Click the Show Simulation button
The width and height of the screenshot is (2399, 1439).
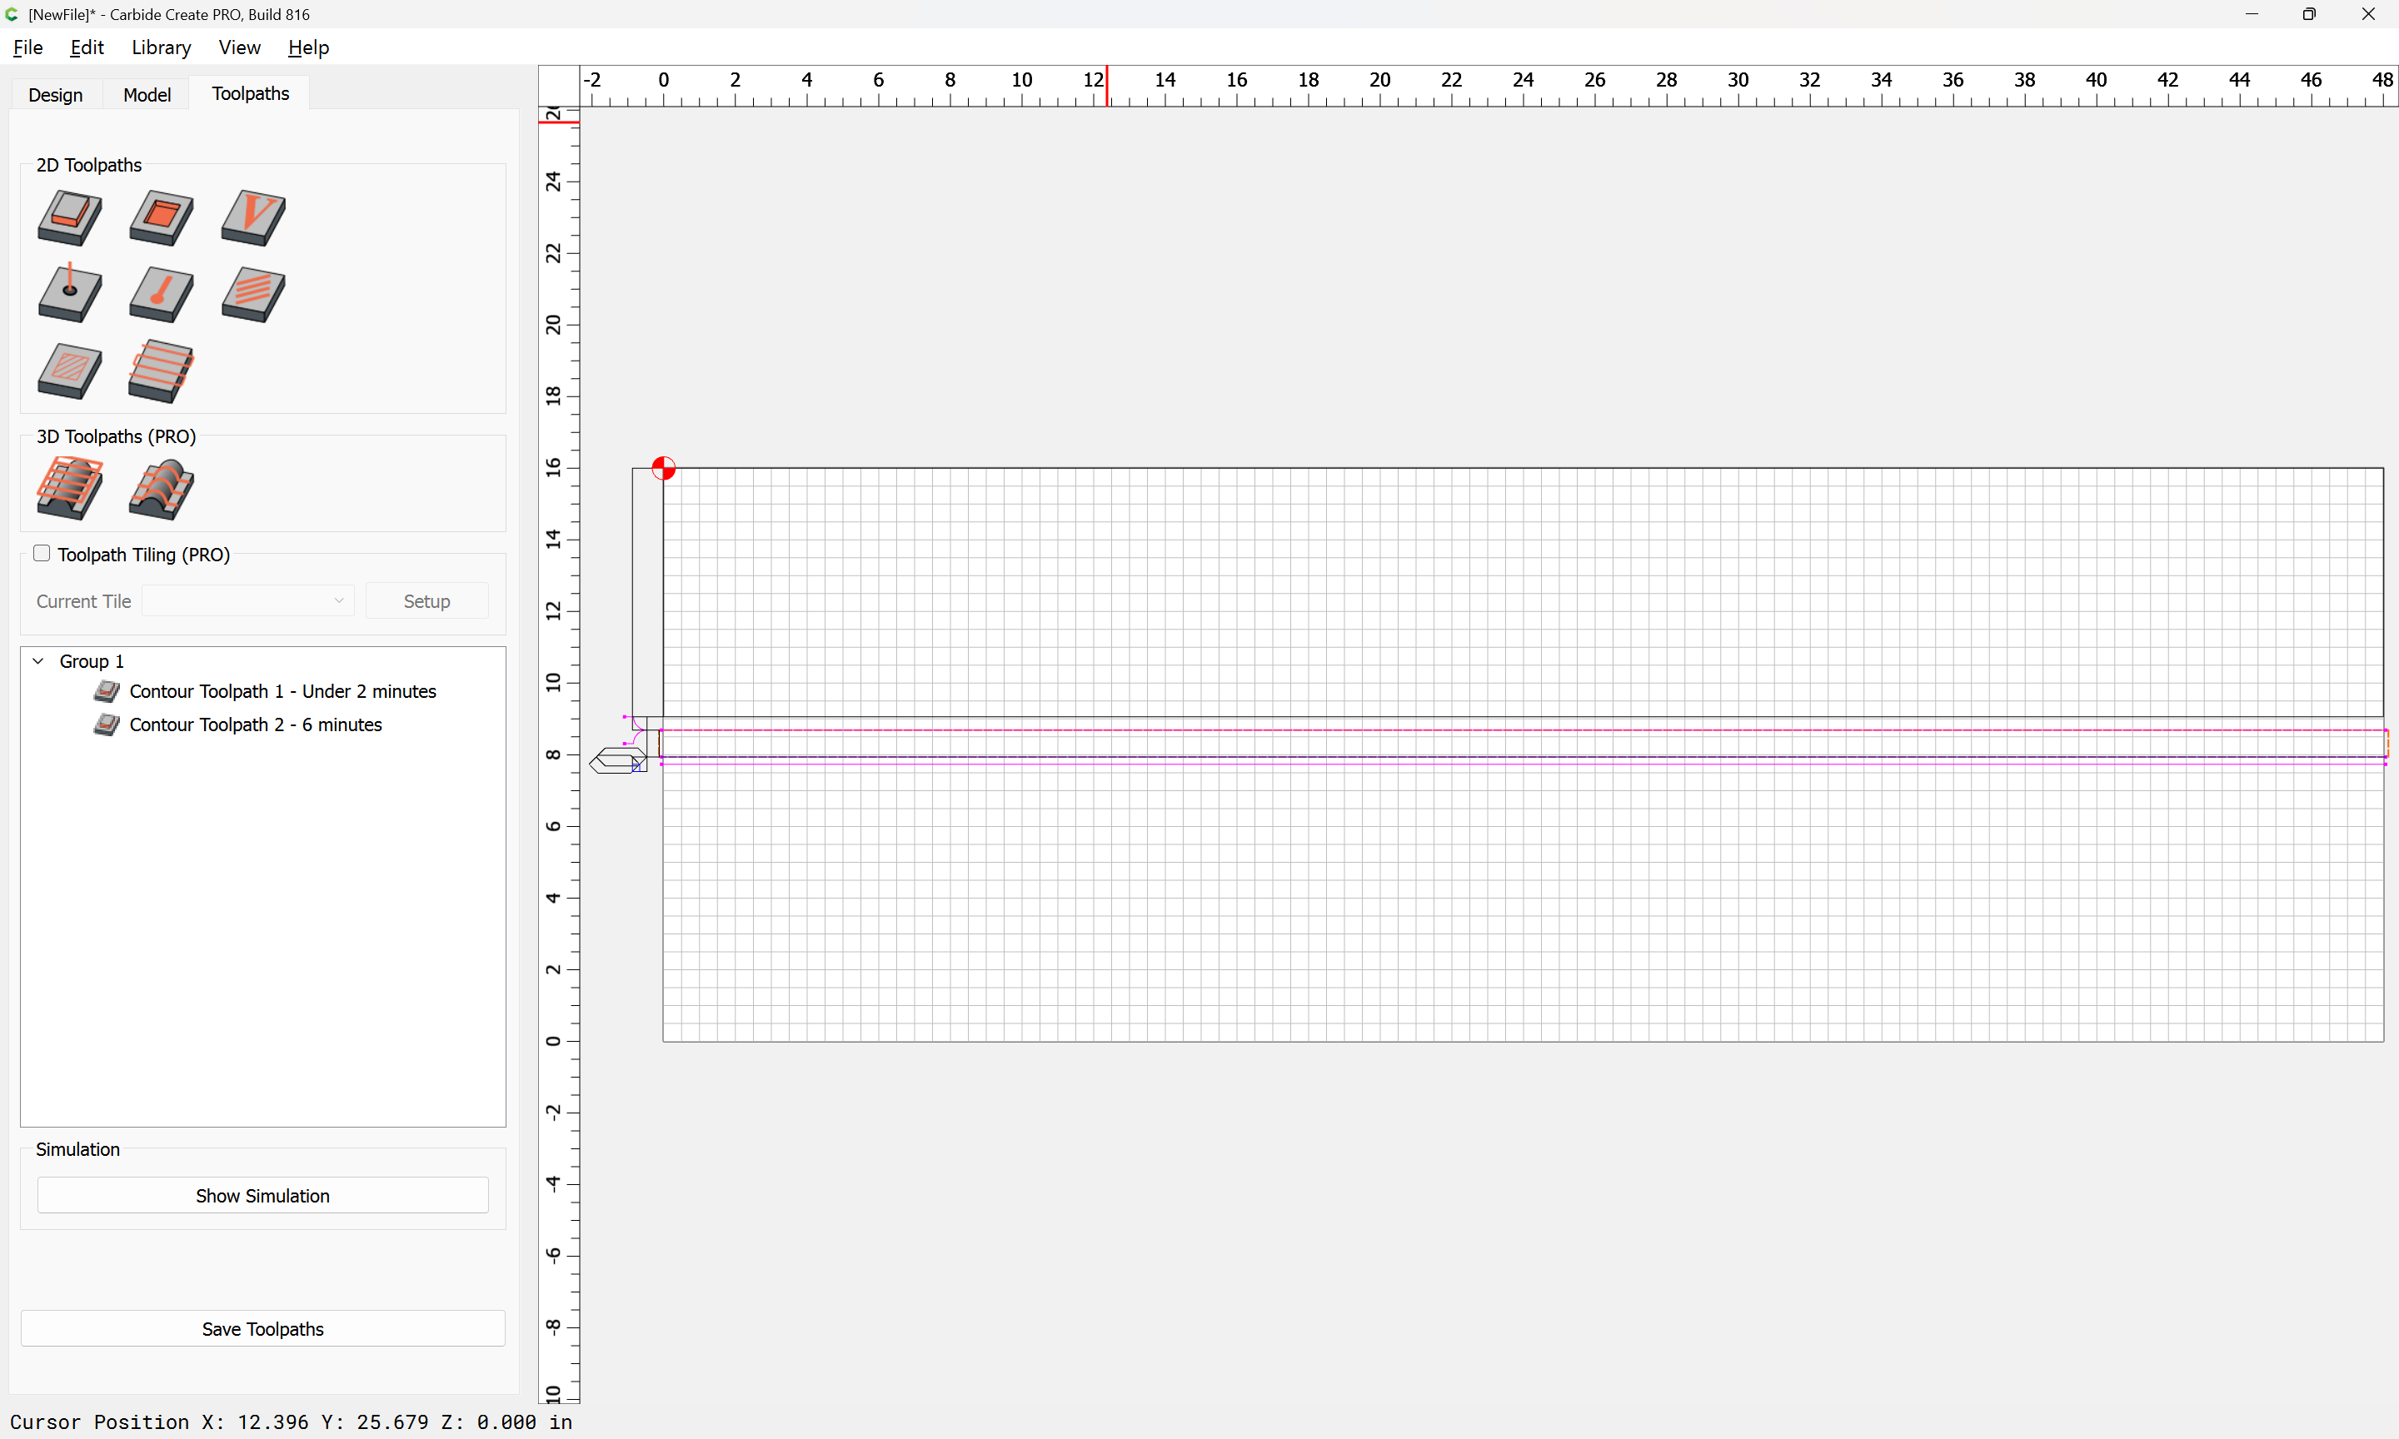262,1196
